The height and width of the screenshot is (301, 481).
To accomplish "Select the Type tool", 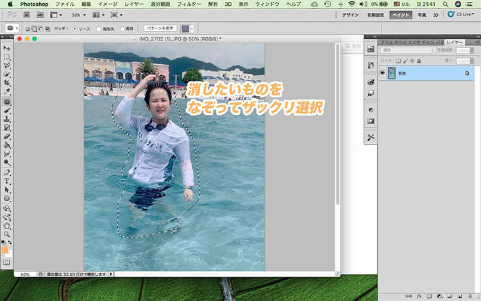I will click(7, 181).
